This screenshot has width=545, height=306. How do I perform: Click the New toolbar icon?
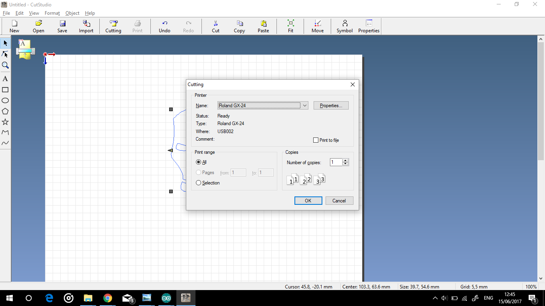14,26
